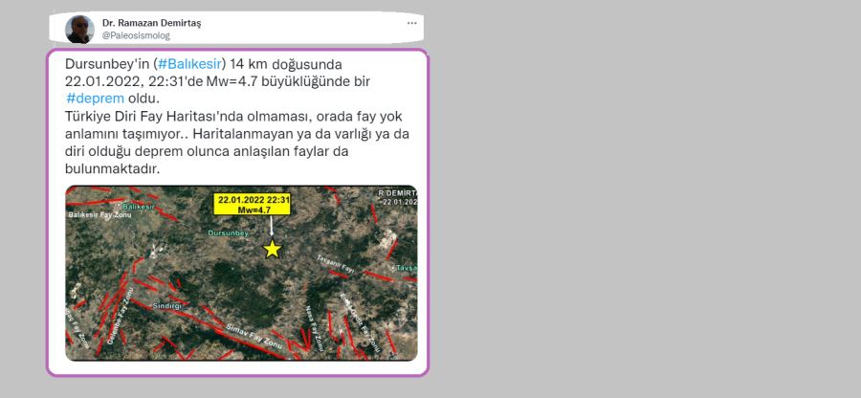
Task: Open the @Paleosismolog handle link
Action: click(136, 35)
